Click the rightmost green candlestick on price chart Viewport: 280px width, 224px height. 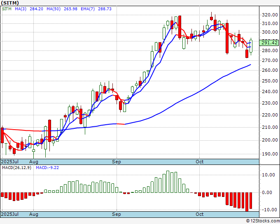tap(251, 46)
